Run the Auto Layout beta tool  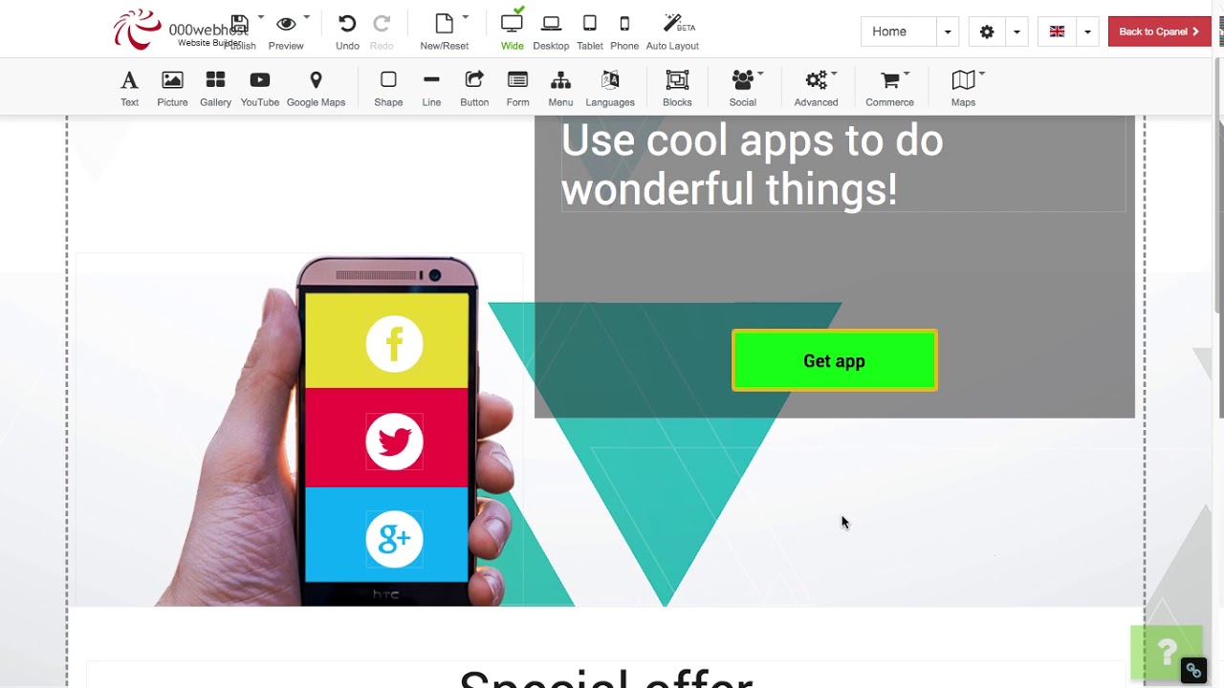(x=672, y=31)
